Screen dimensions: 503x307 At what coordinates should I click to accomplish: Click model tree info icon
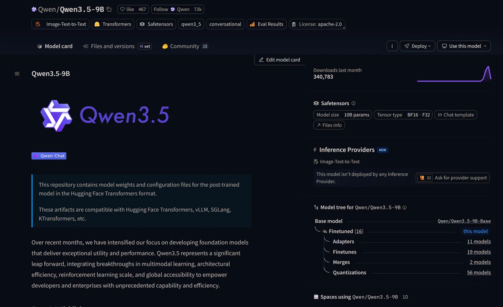click(404, 208)
